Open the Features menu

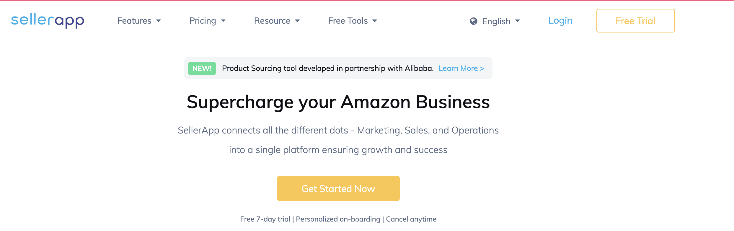(x=134, y=21)
